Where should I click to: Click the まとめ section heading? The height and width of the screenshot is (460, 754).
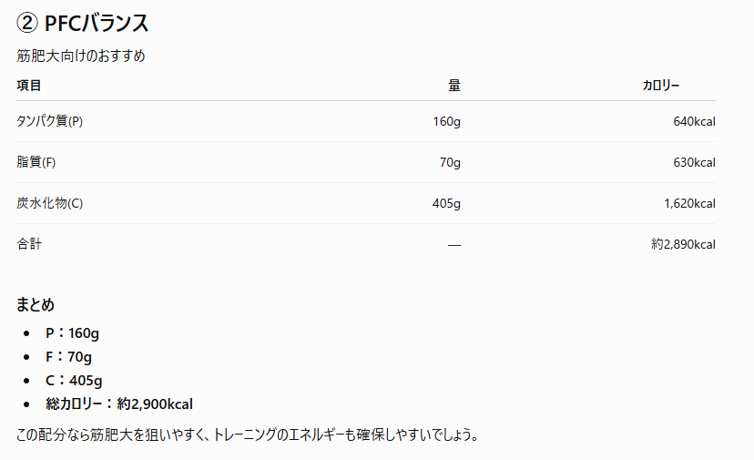click(36, 304)
